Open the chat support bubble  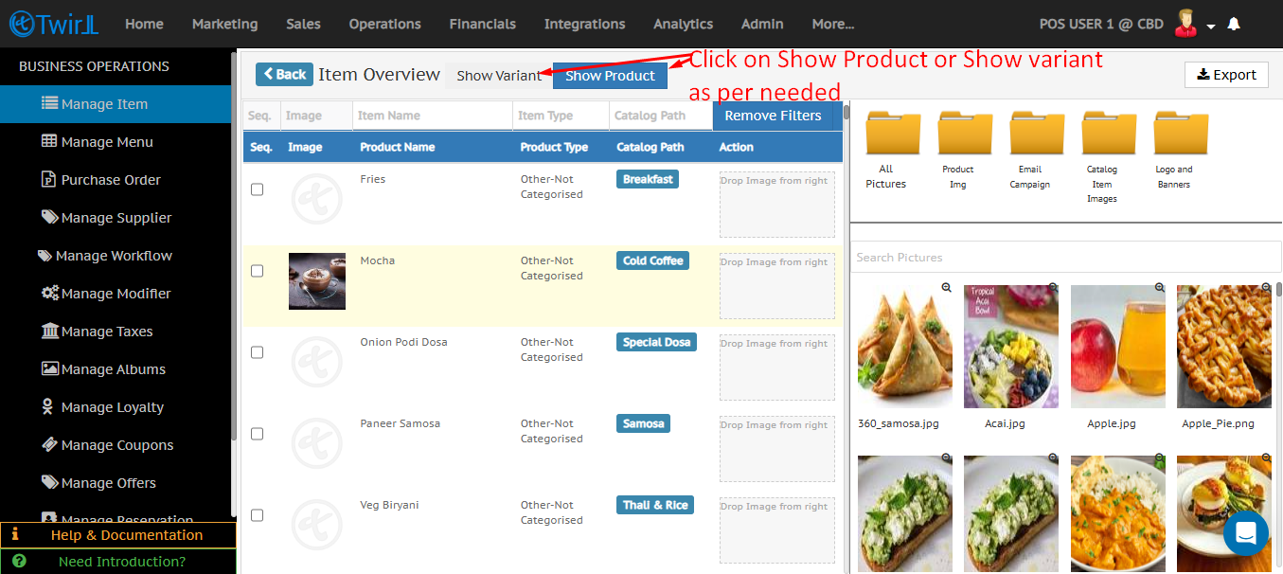click(x=1245, y=532)
